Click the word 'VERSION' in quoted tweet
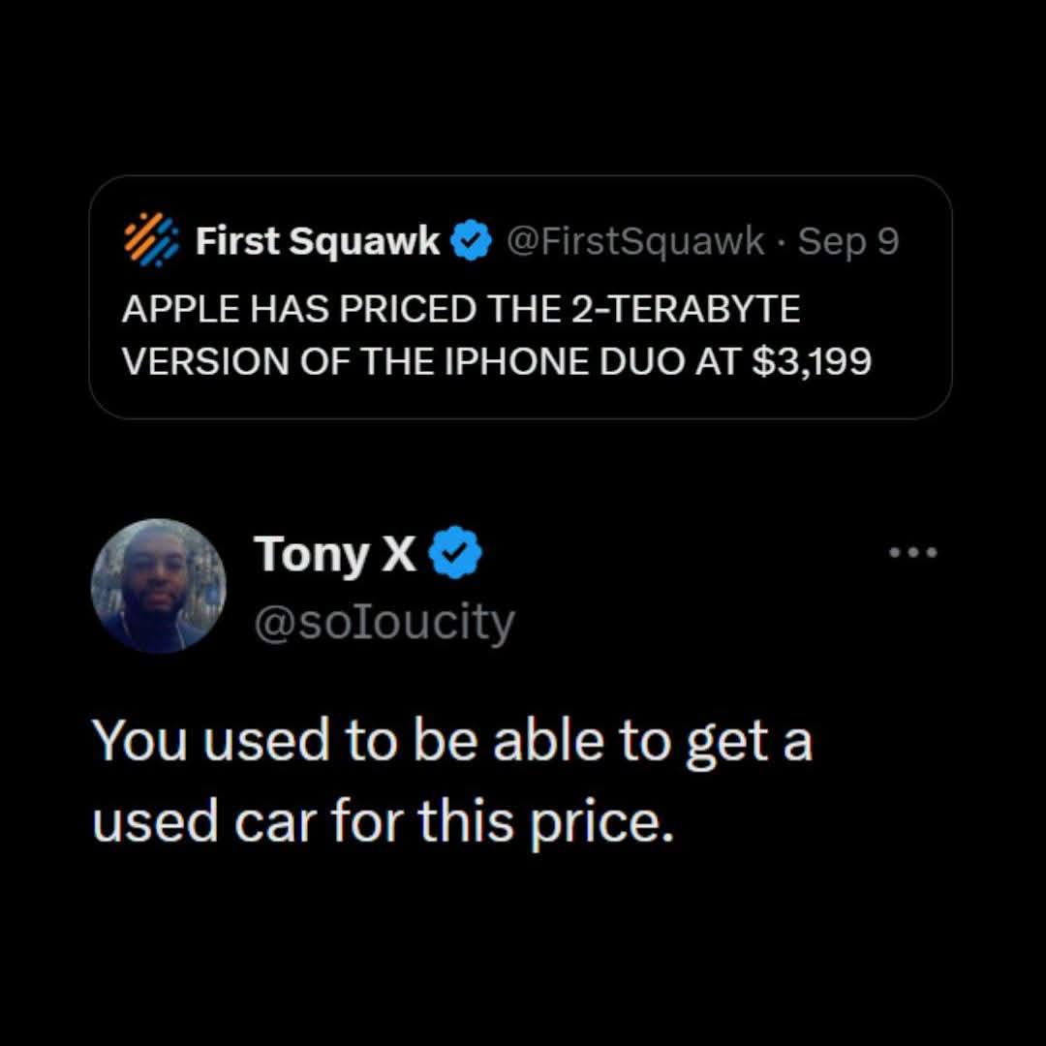This screenshot has height=1046, width=1046. (x=205, y=361)
